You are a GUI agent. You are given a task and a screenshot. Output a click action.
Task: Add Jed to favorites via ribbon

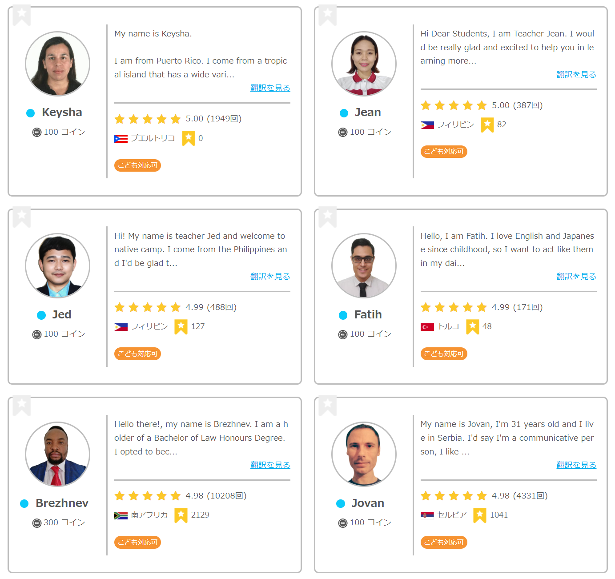point(22,217)
